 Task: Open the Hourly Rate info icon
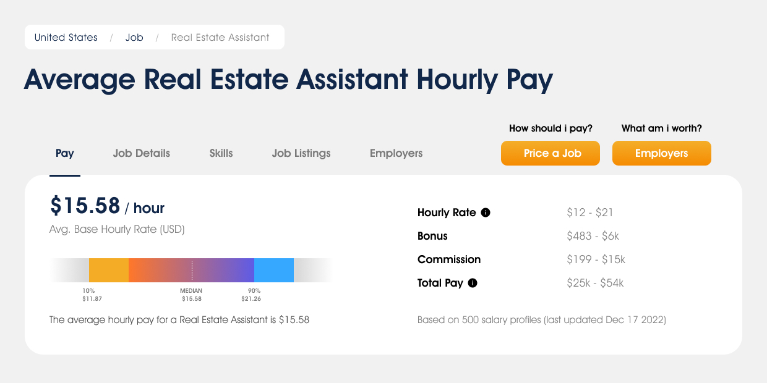coord(486,213)
